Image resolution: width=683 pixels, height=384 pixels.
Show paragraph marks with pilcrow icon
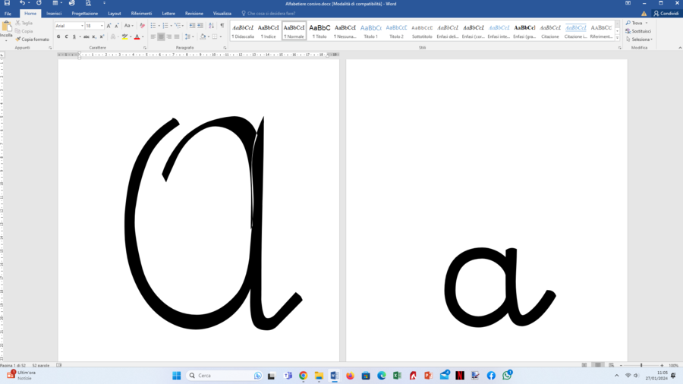(222, 26)
